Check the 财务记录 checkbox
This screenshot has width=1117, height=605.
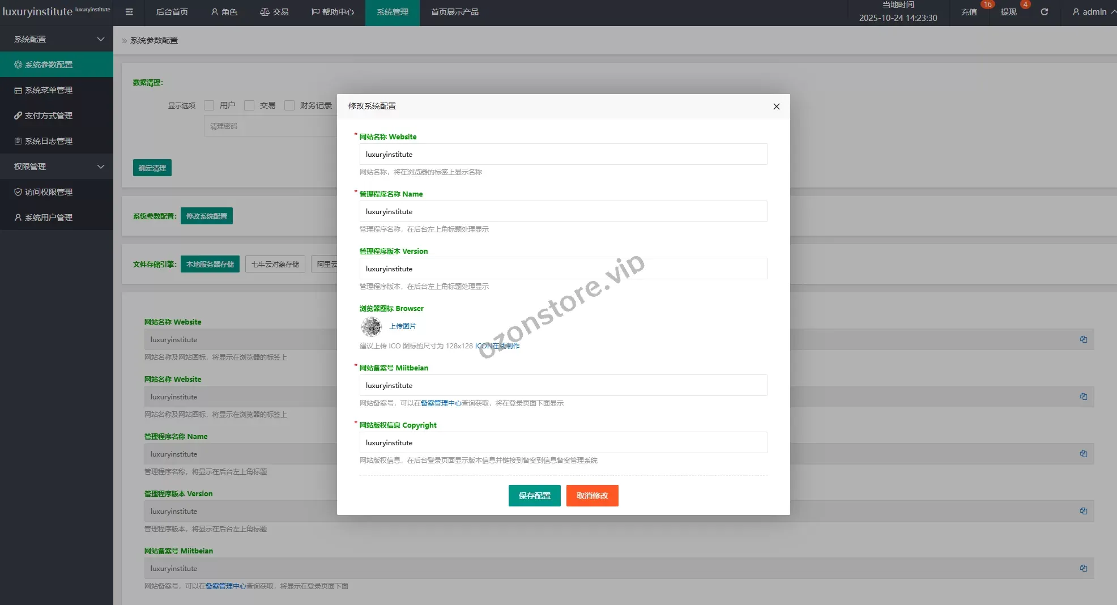point(289,105)
